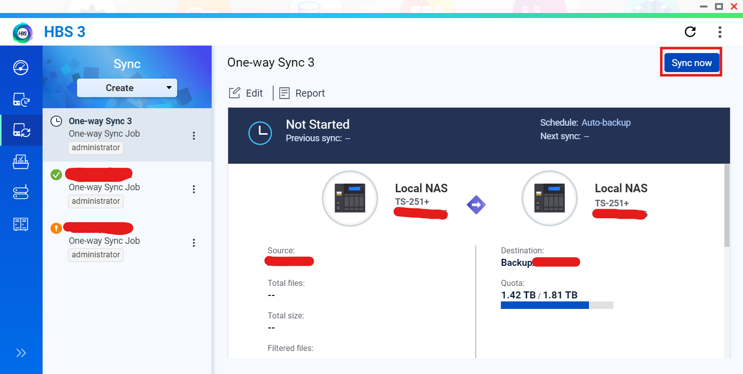Click the administrator tag under One-way Sync 3
Image resolution: width=743 pixels, height=374 pixels.
[x=96, y=148]
